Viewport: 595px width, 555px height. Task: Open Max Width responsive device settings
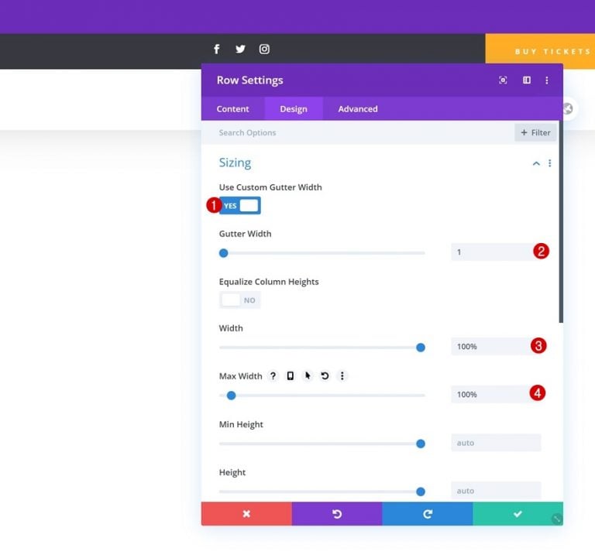coord(291,375)
